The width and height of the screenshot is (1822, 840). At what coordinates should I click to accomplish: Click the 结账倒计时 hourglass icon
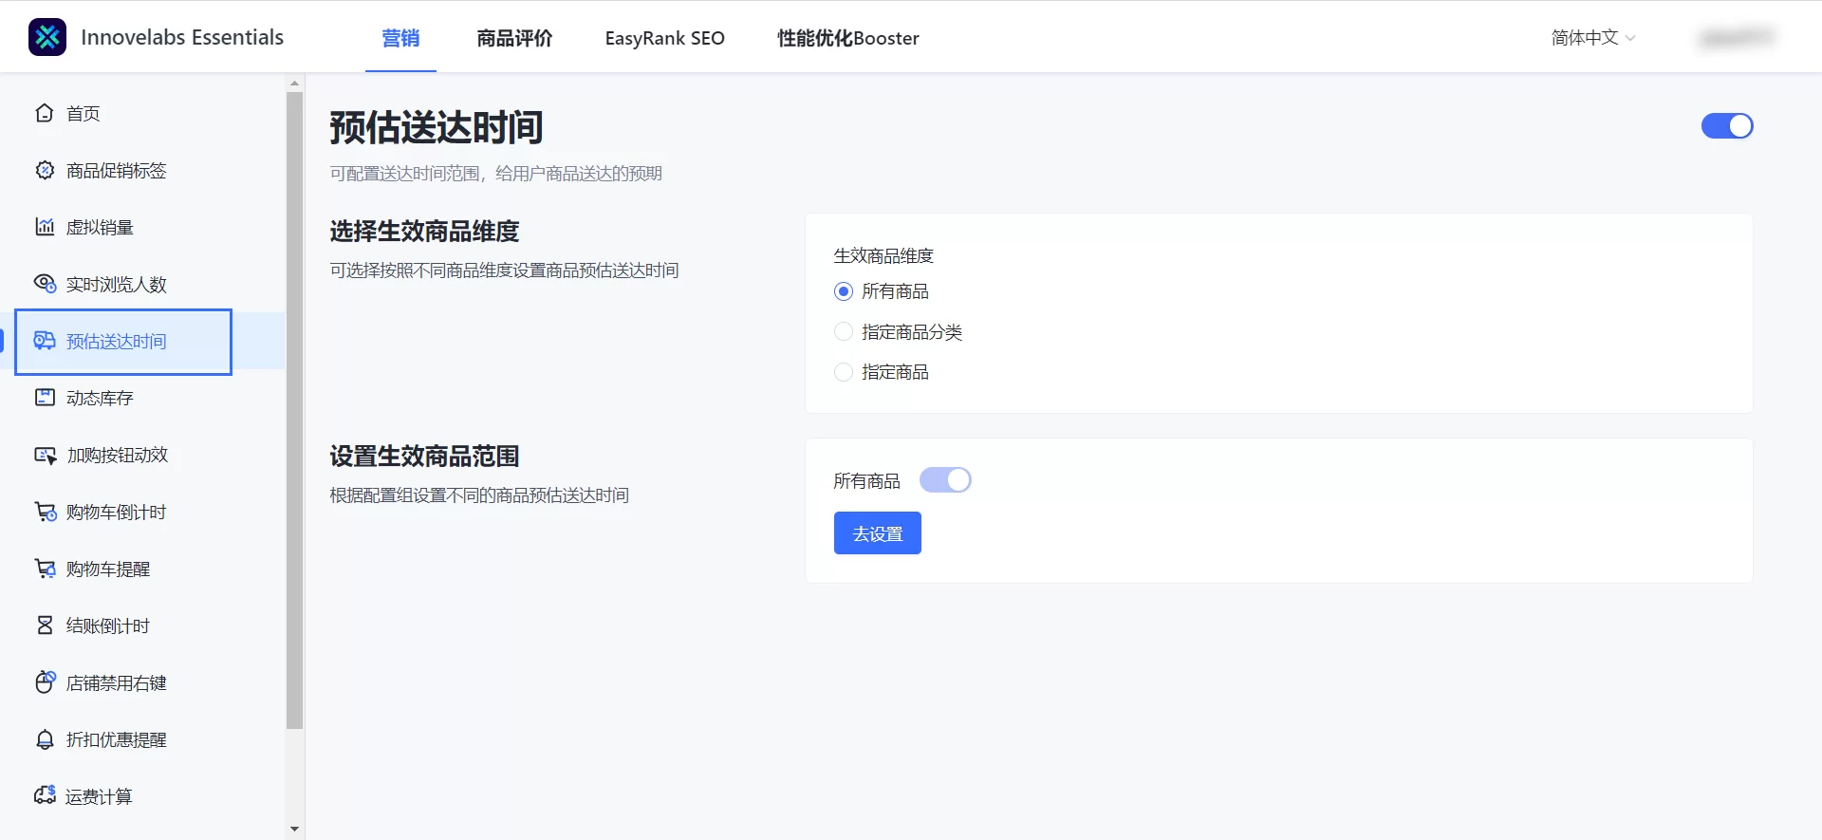pos(45,625)
